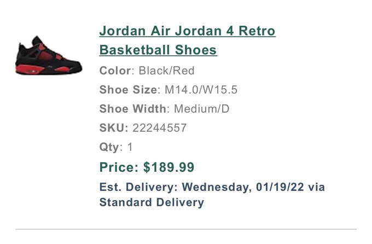Open the Jordan Air Jordan 4 Retro link
This screenshot has height=244, width=372.
[x=188, y=31]
